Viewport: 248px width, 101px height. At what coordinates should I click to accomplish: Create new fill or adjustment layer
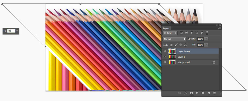[x=197, y=93]
